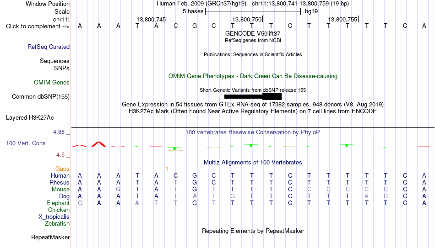Click the 'Click to complement -->' label
Image resolution: width=435 pixels, height=248 pixels.
pyautogui.click(x=38, y=26)
